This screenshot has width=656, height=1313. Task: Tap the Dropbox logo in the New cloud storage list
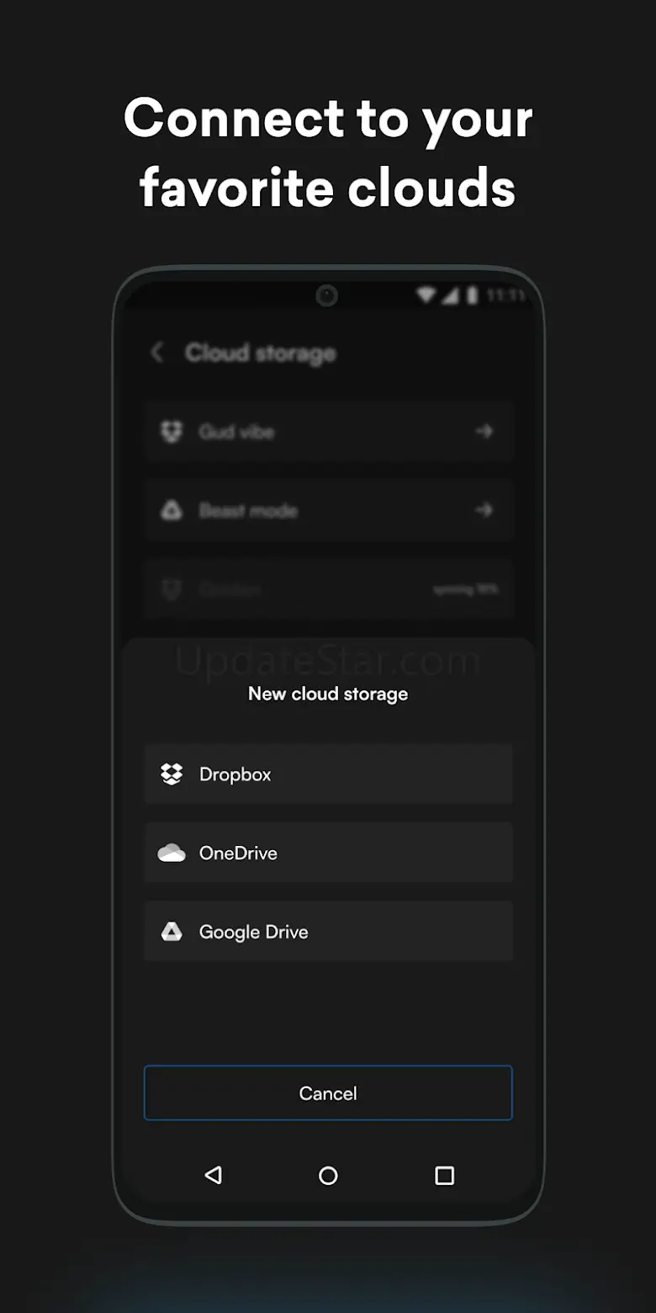pyautogui.click(x=172, y=774)
